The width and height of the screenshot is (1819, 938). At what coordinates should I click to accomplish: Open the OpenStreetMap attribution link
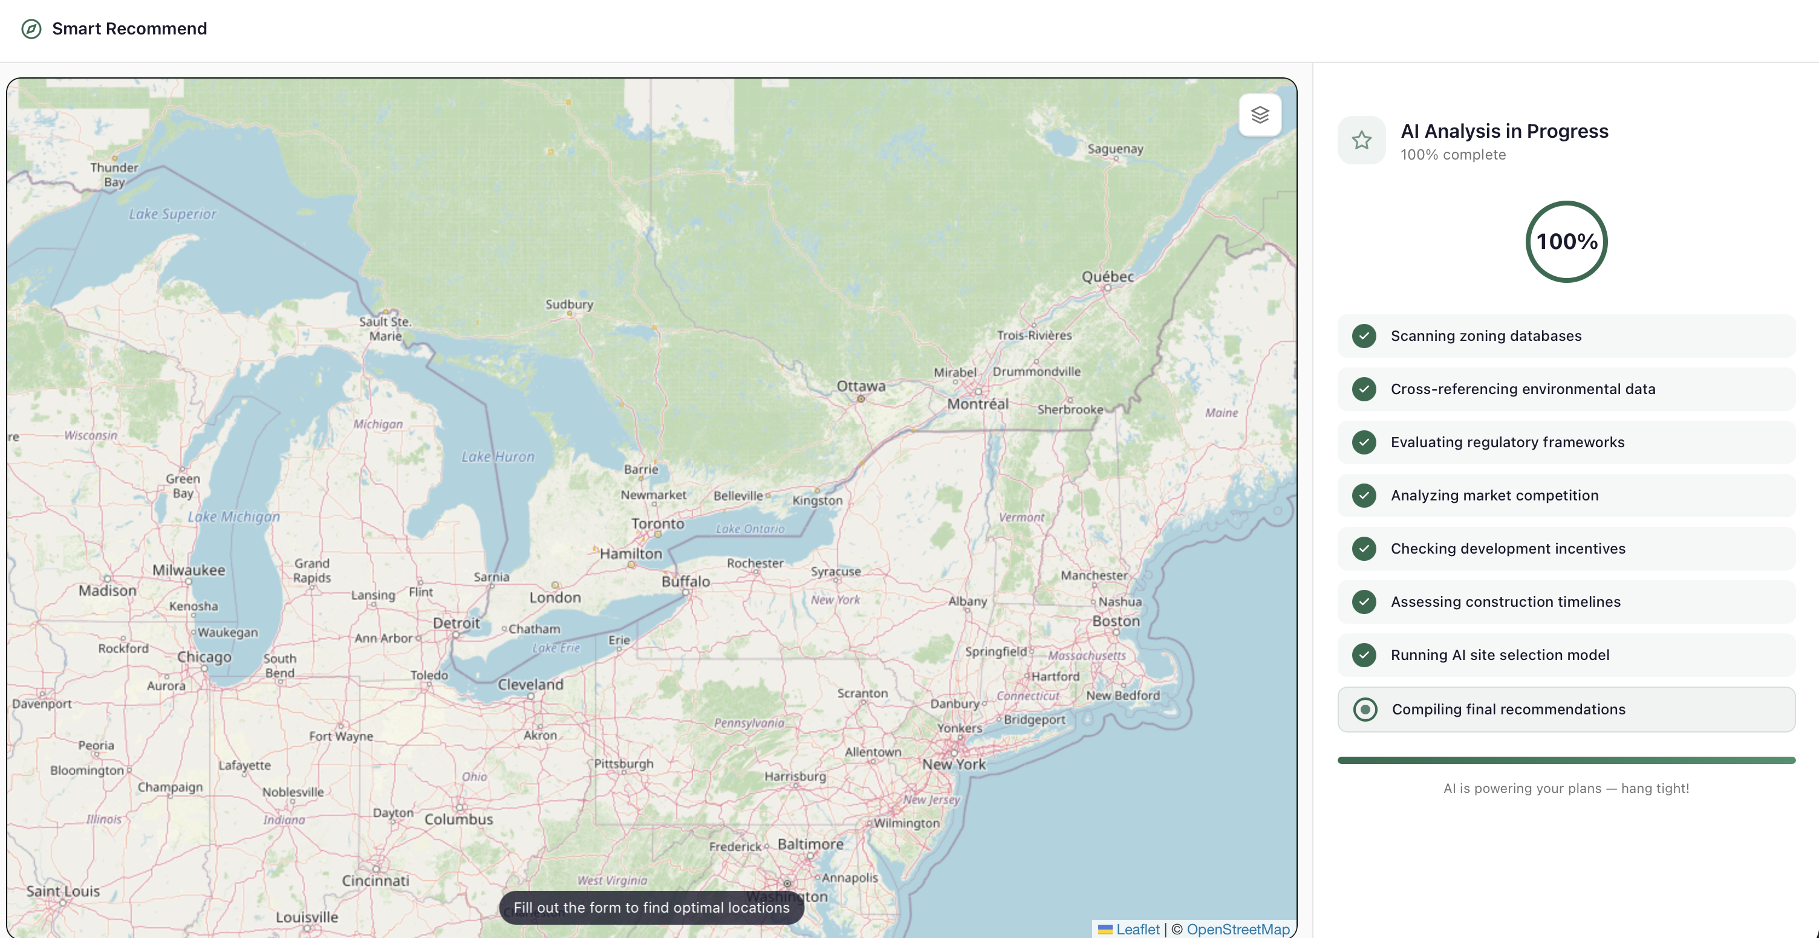pyautogui.click(x=1238, y=929)
